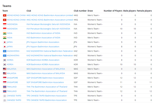Click the Singapore flag in the Men's Team row
The height and width of the screenshot is (103, 166).
click(5, 78)
